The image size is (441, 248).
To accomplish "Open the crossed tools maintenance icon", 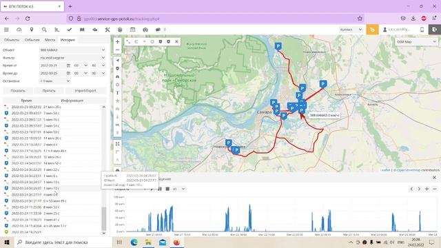I will pos(107,30).
